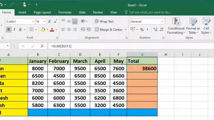
Task: Switch to the Insert tab
Action: [x=22, y=12]
